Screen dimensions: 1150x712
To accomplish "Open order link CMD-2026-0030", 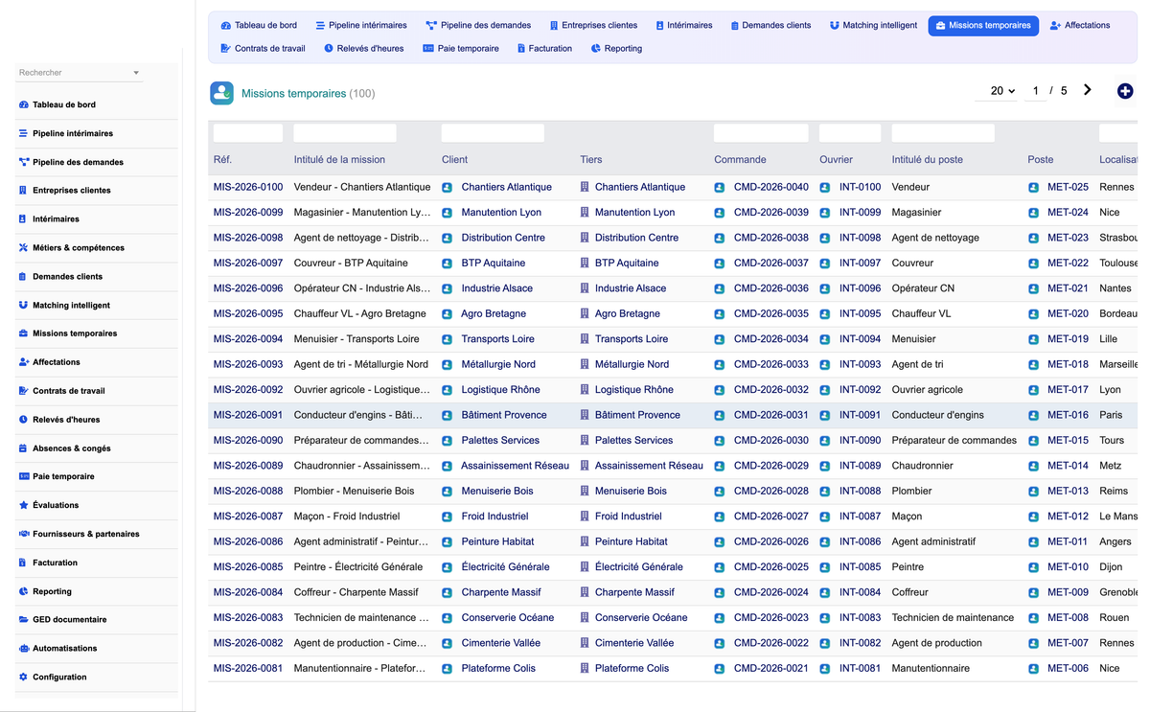I will point(771,441).
